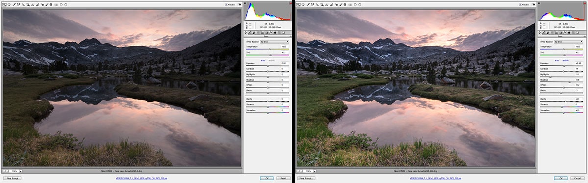Open the Tone Curve panel tab in right window
The image size is (588, 183).
tap(544, 33)
